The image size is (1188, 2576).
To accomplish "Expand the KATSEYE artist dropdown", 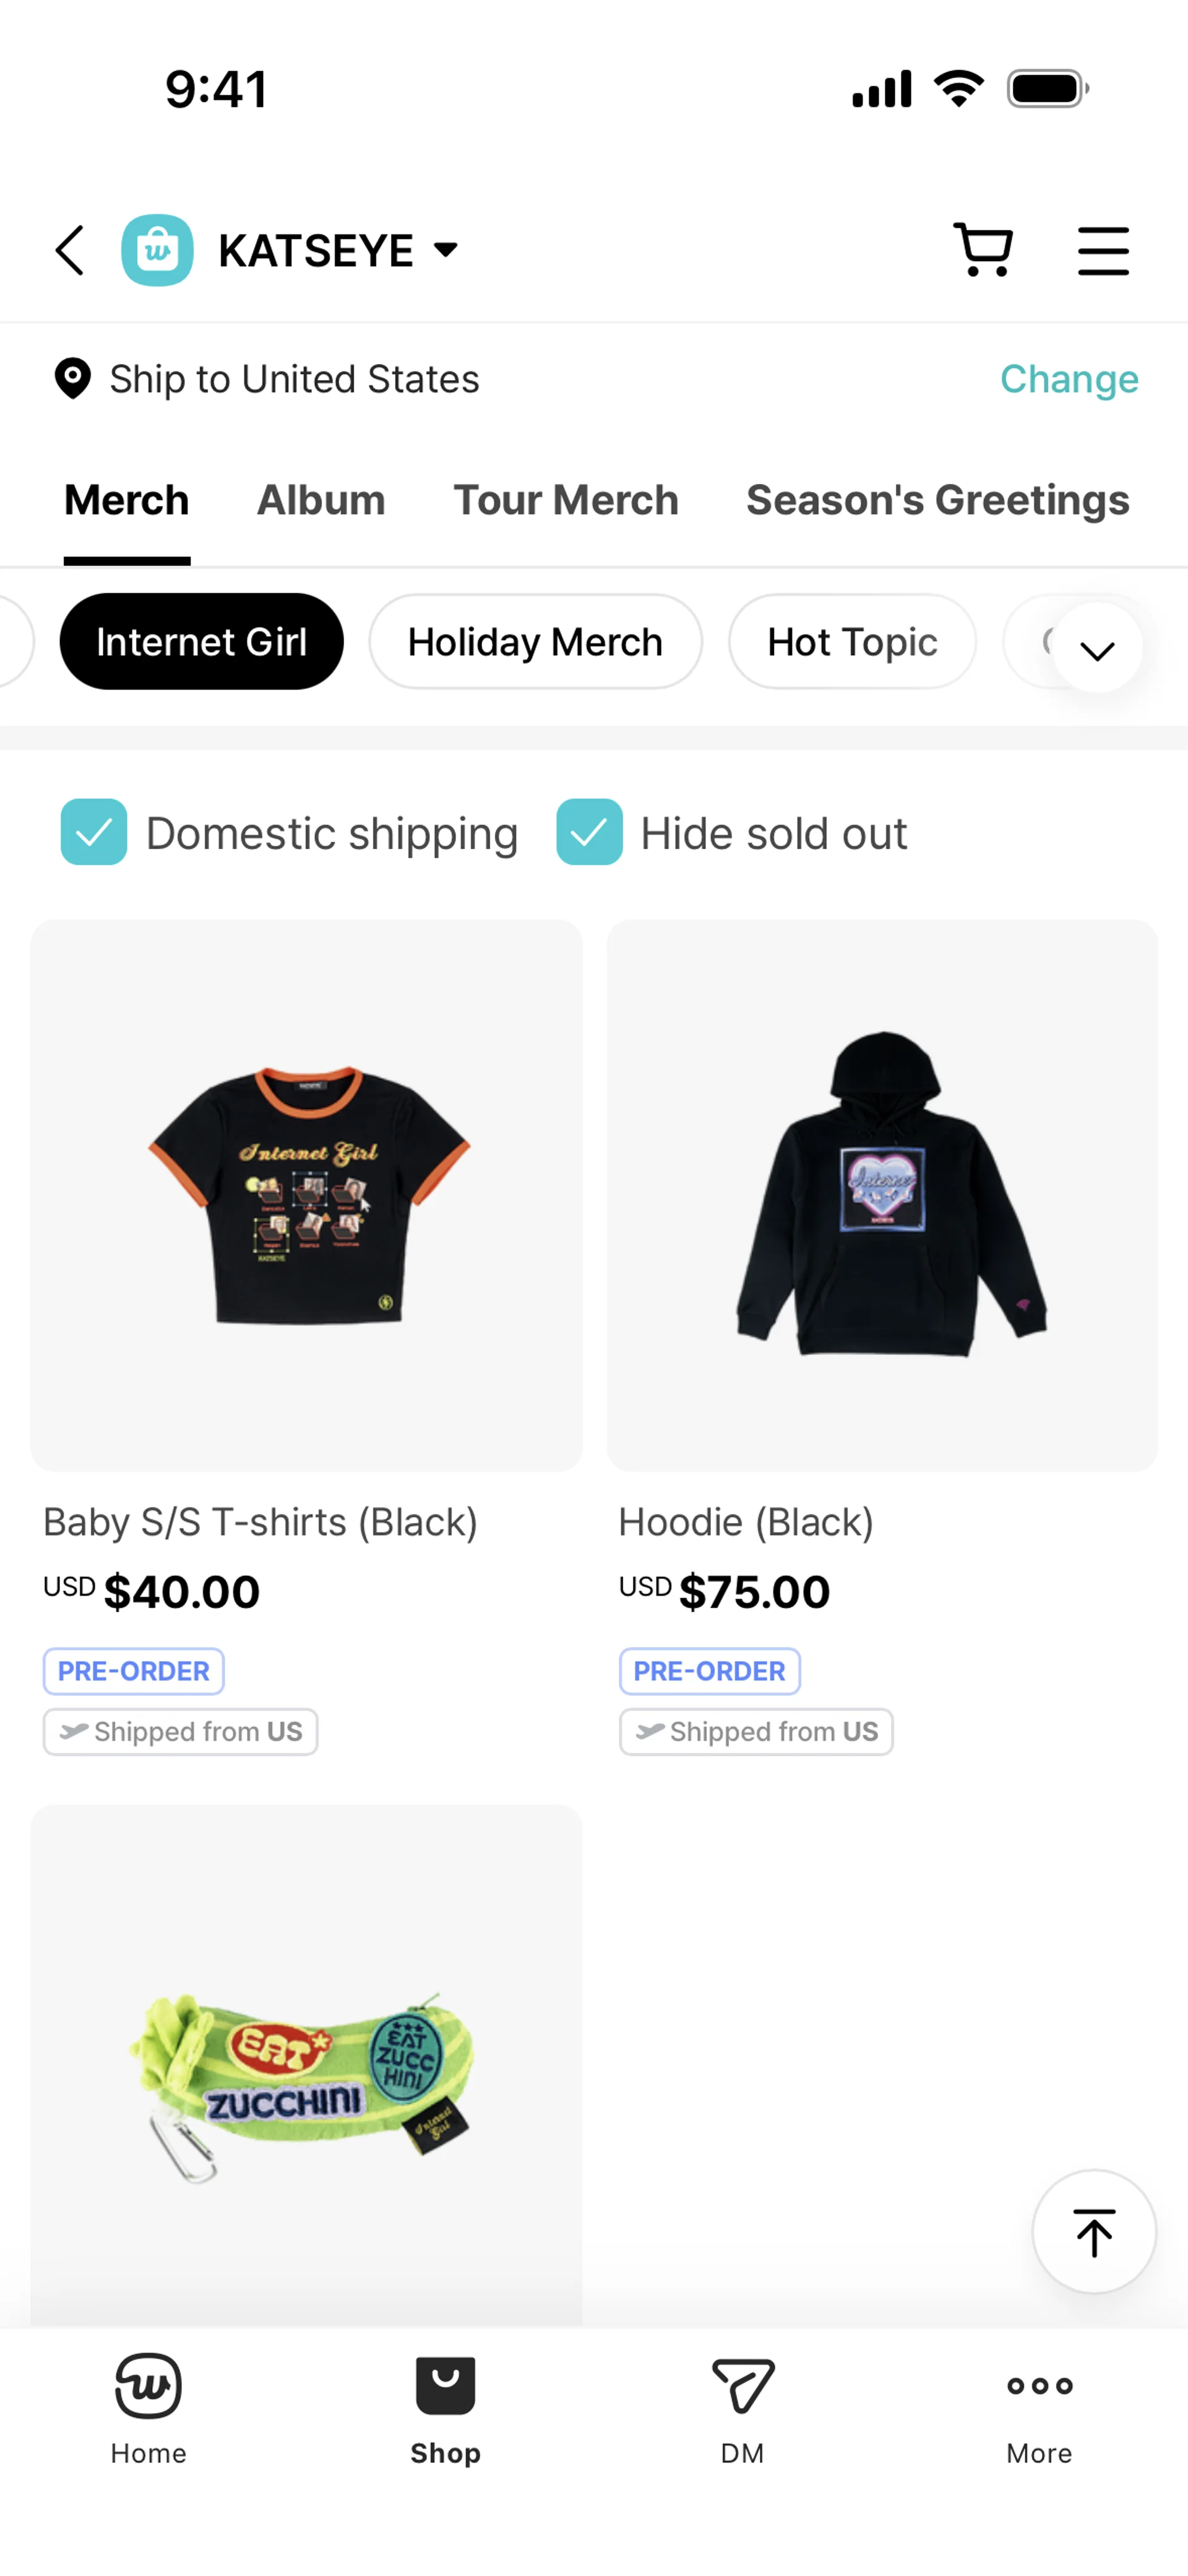I will pyautogui.click(x=446, y=250).
